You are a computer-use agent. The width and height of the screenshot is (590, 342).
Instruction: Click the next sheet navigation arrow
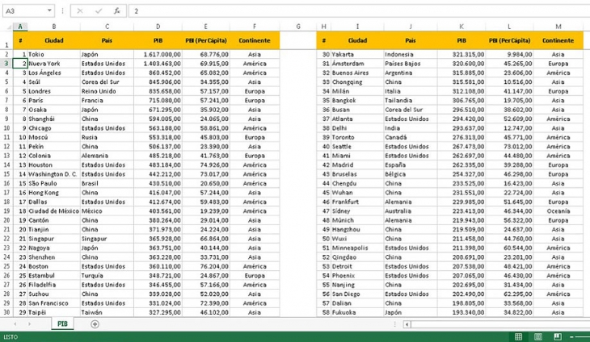pos(29,324)
